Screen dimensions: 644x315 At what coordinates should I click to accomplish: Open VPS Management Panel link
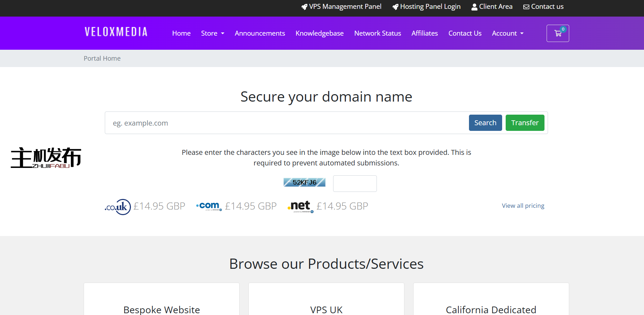coord(341,7)
